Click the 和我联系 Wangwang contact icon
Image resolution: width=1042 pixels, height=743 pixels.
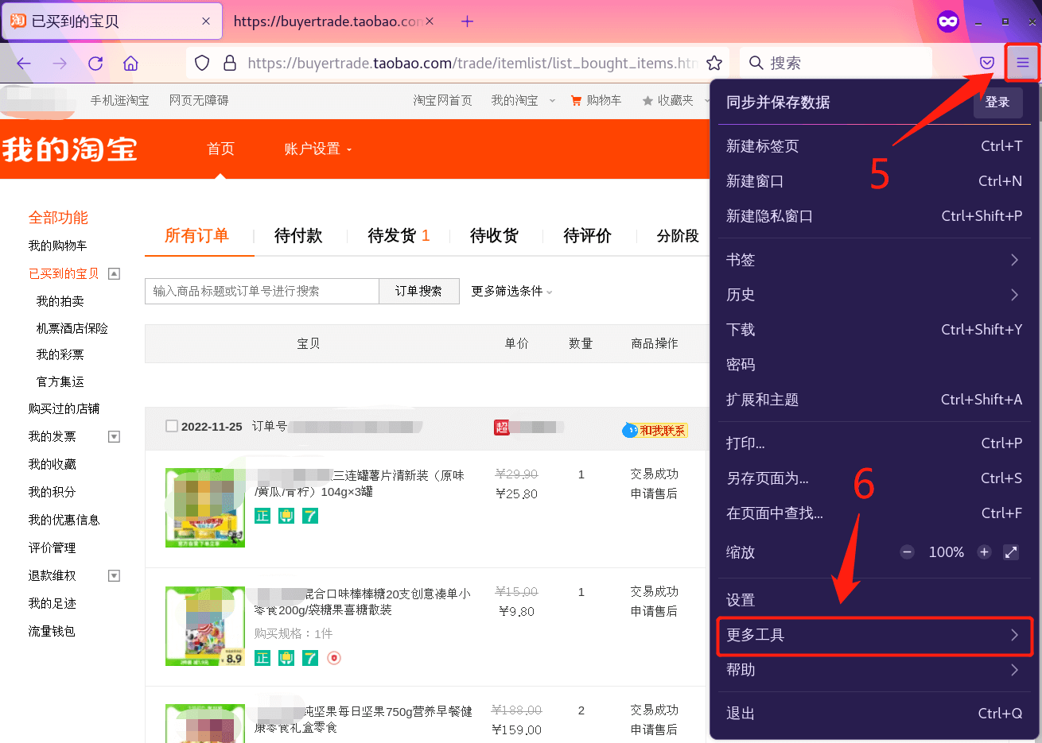point(655,430)
